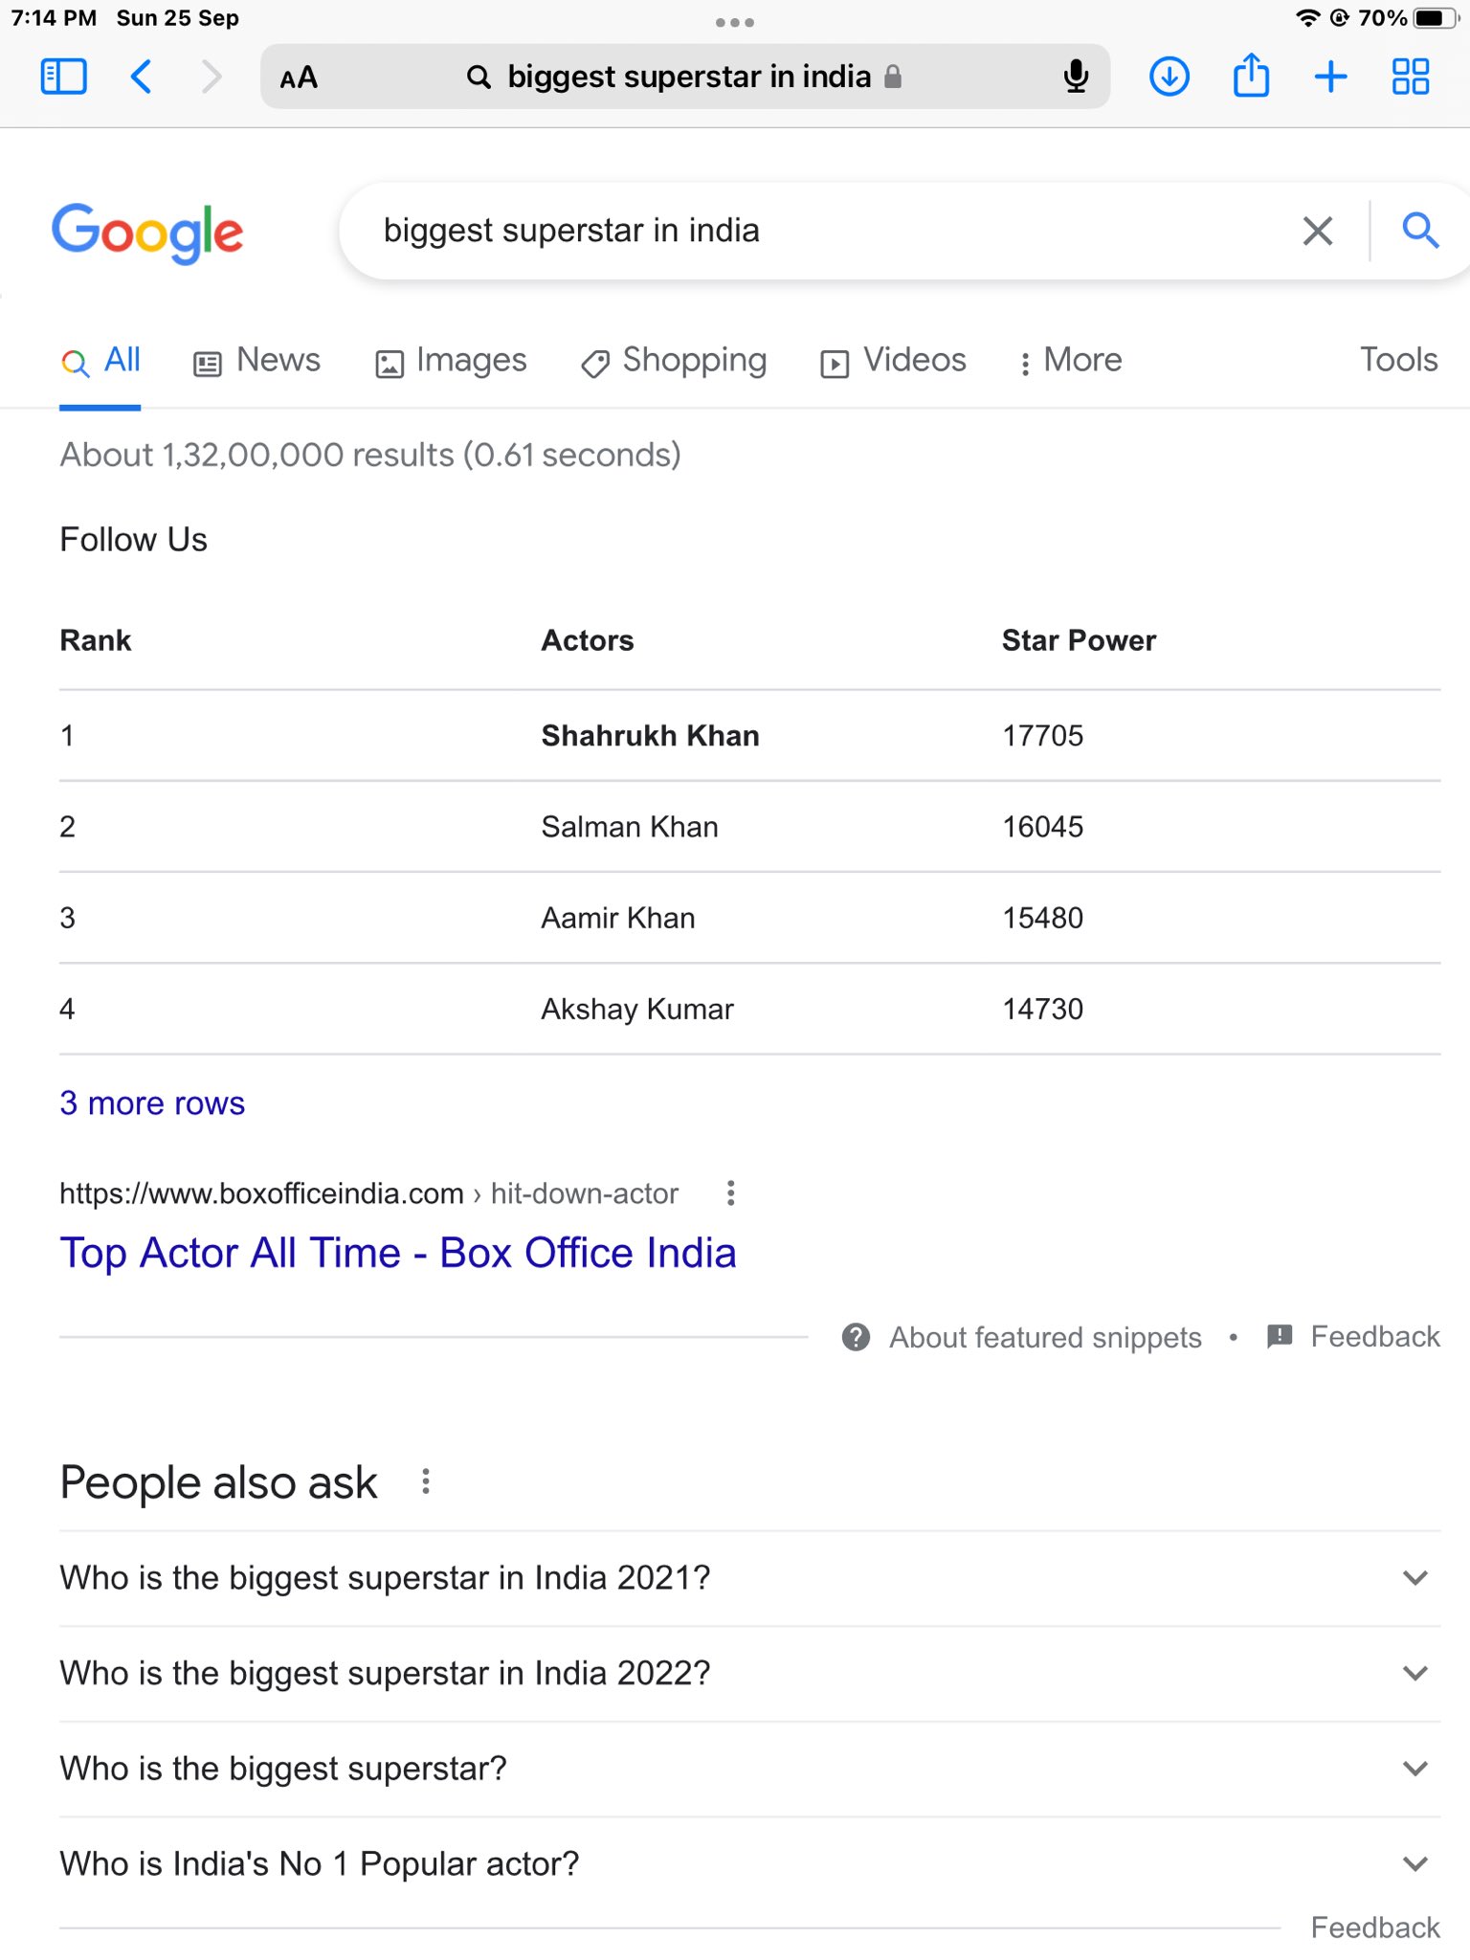Expand 'Who is the biggest superstar?' question
The width and height of the screenshot is (1470, 1960).
pos(749,1769)
